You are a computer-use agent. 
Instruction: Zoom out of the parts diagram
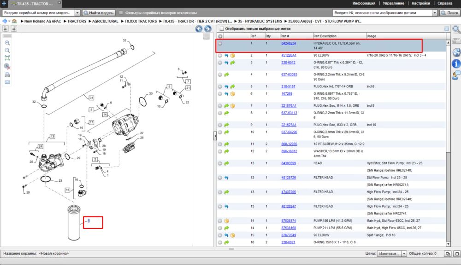7,51
